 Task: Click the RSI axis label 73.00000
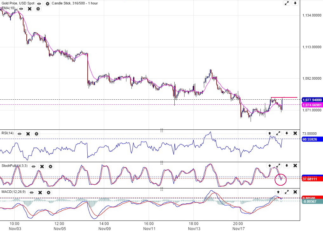point(309,134)
